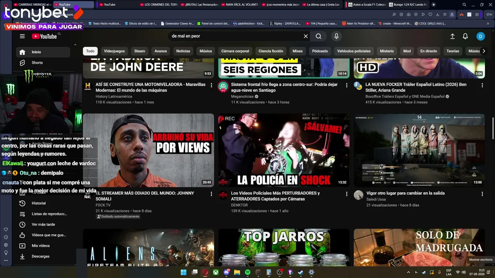Open "Ver más tarde" in the sidebar
The image size is (495, 278).
(43, 224)
